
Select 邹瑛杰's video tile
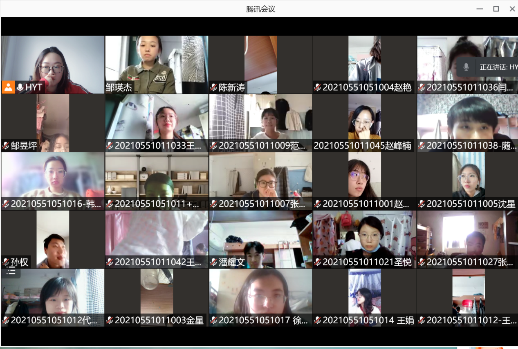pyautogui.click(x=157, y=61)
